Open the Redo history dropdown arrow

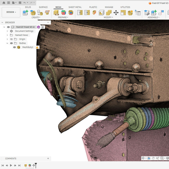point(34,3)
